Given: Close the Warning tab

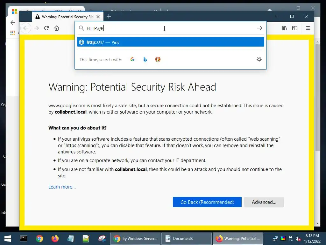Looking at the screenshot, I should pos(98,17).
